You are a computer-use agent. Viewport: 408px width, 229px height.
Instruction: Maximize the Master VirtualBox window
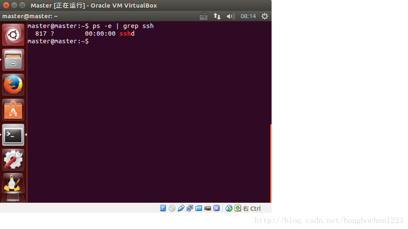tap(23, 5)
